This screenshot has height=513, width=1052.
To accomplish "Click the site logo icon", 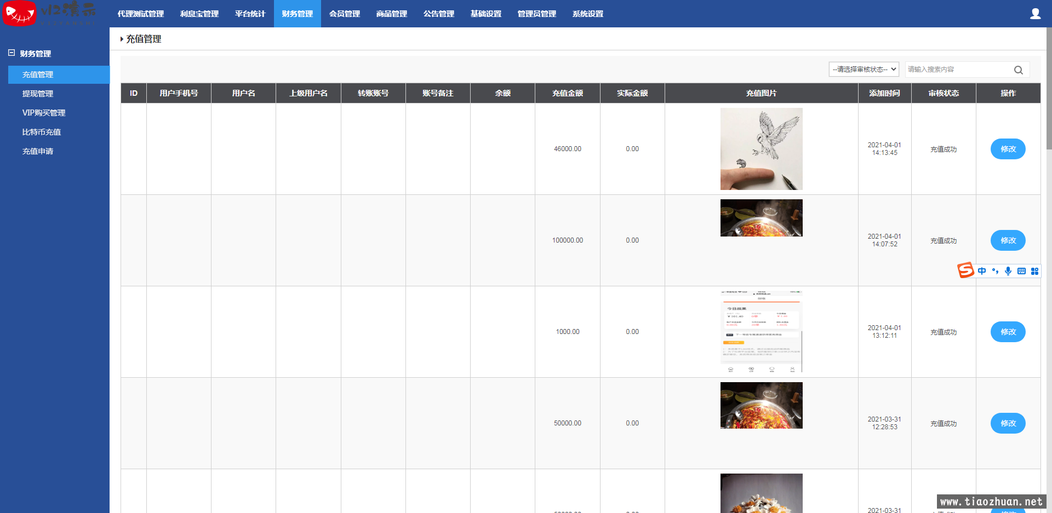I will 19,13.
